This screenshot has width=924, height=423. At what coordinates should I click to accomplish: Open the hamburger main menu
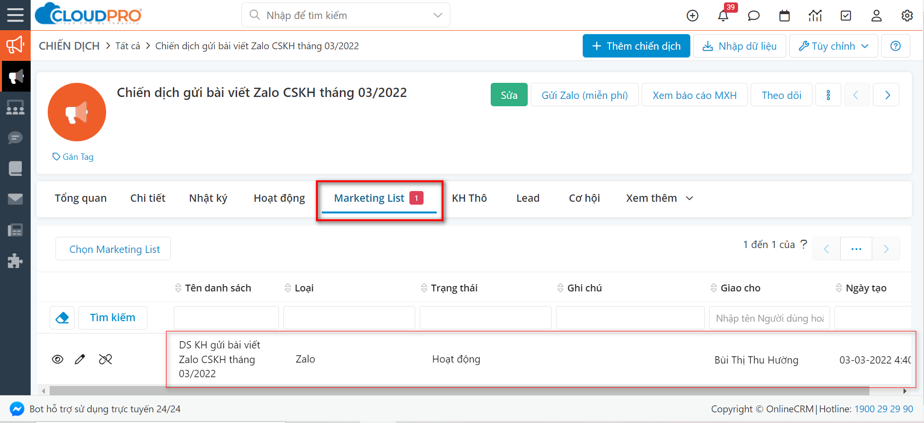(x=15, y=15)
